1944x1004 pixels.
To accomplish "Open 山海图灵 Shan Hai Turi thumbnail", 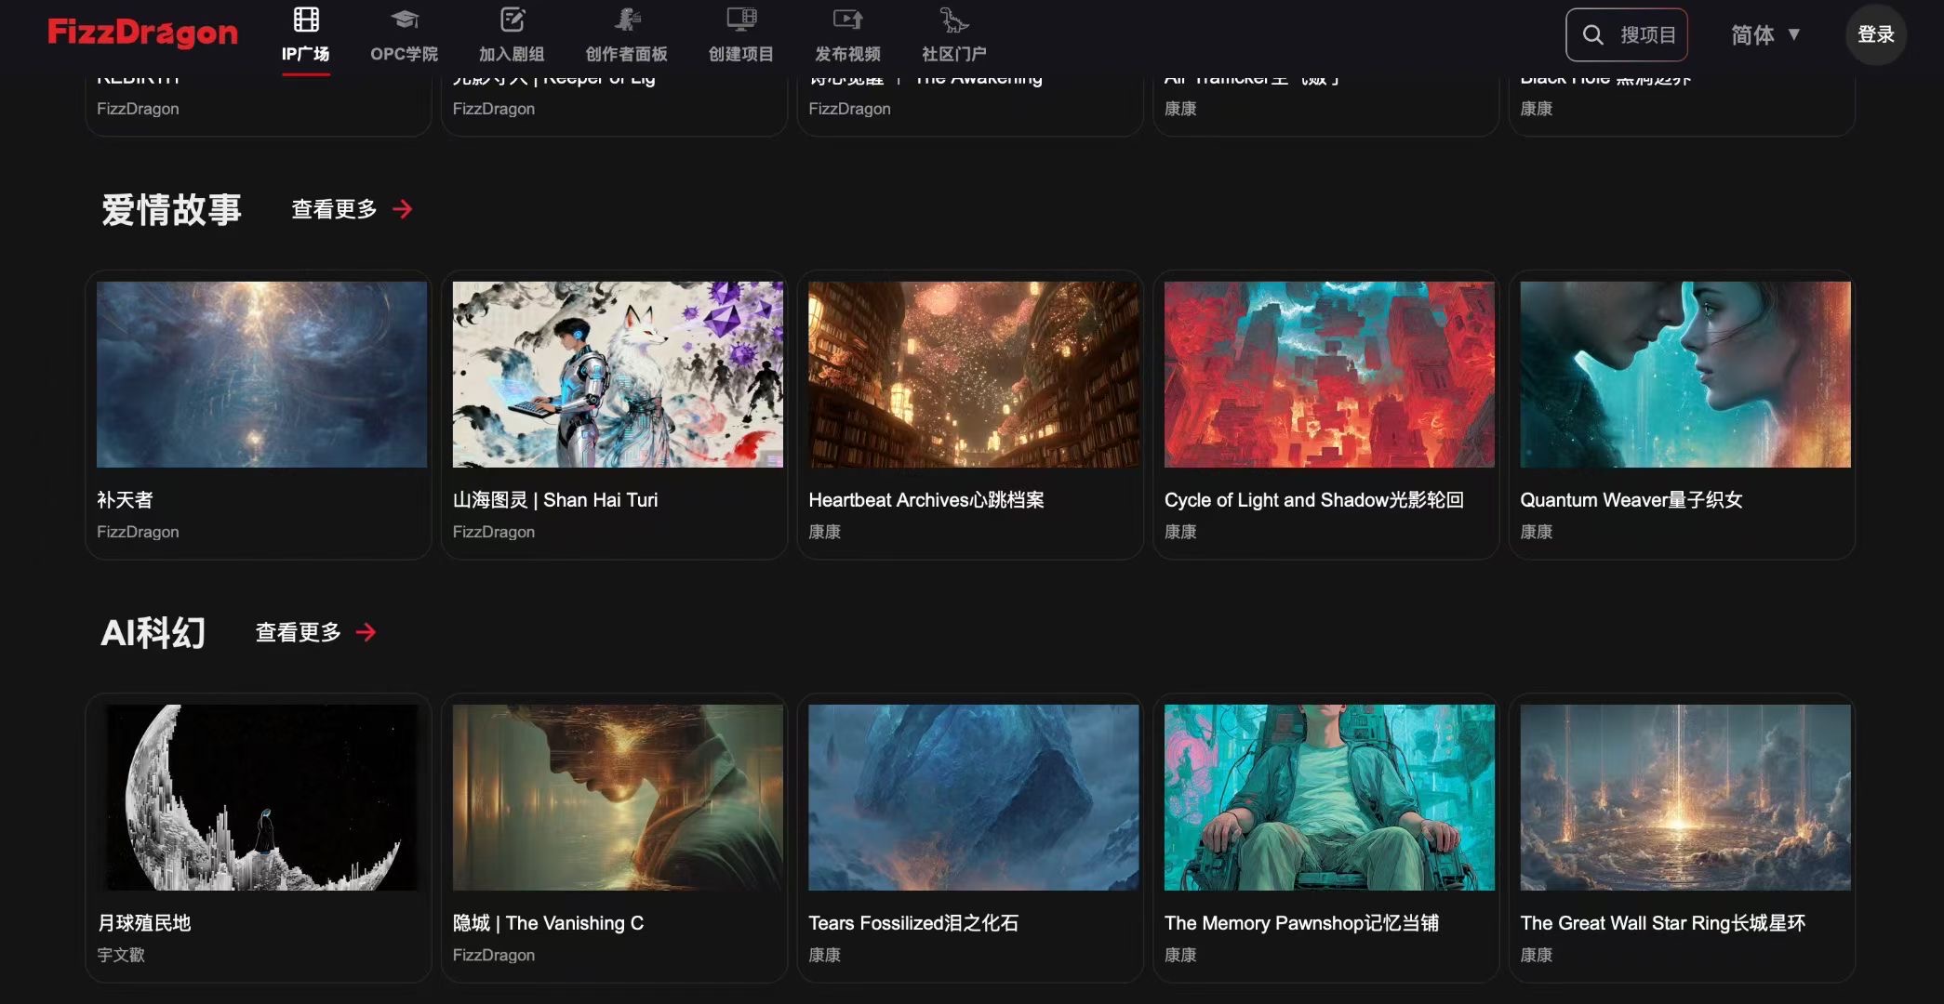I will point(618,375).
